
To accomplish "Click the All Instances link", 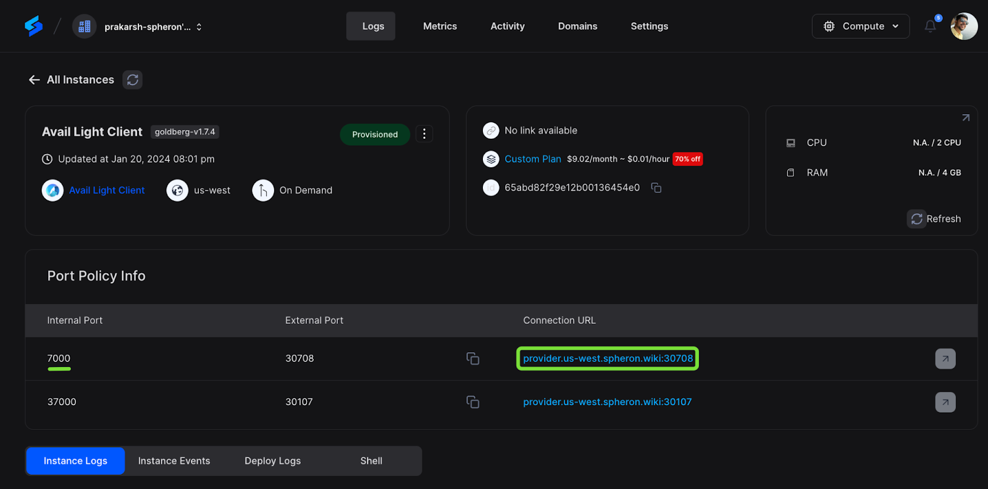I will click(80, 80).
